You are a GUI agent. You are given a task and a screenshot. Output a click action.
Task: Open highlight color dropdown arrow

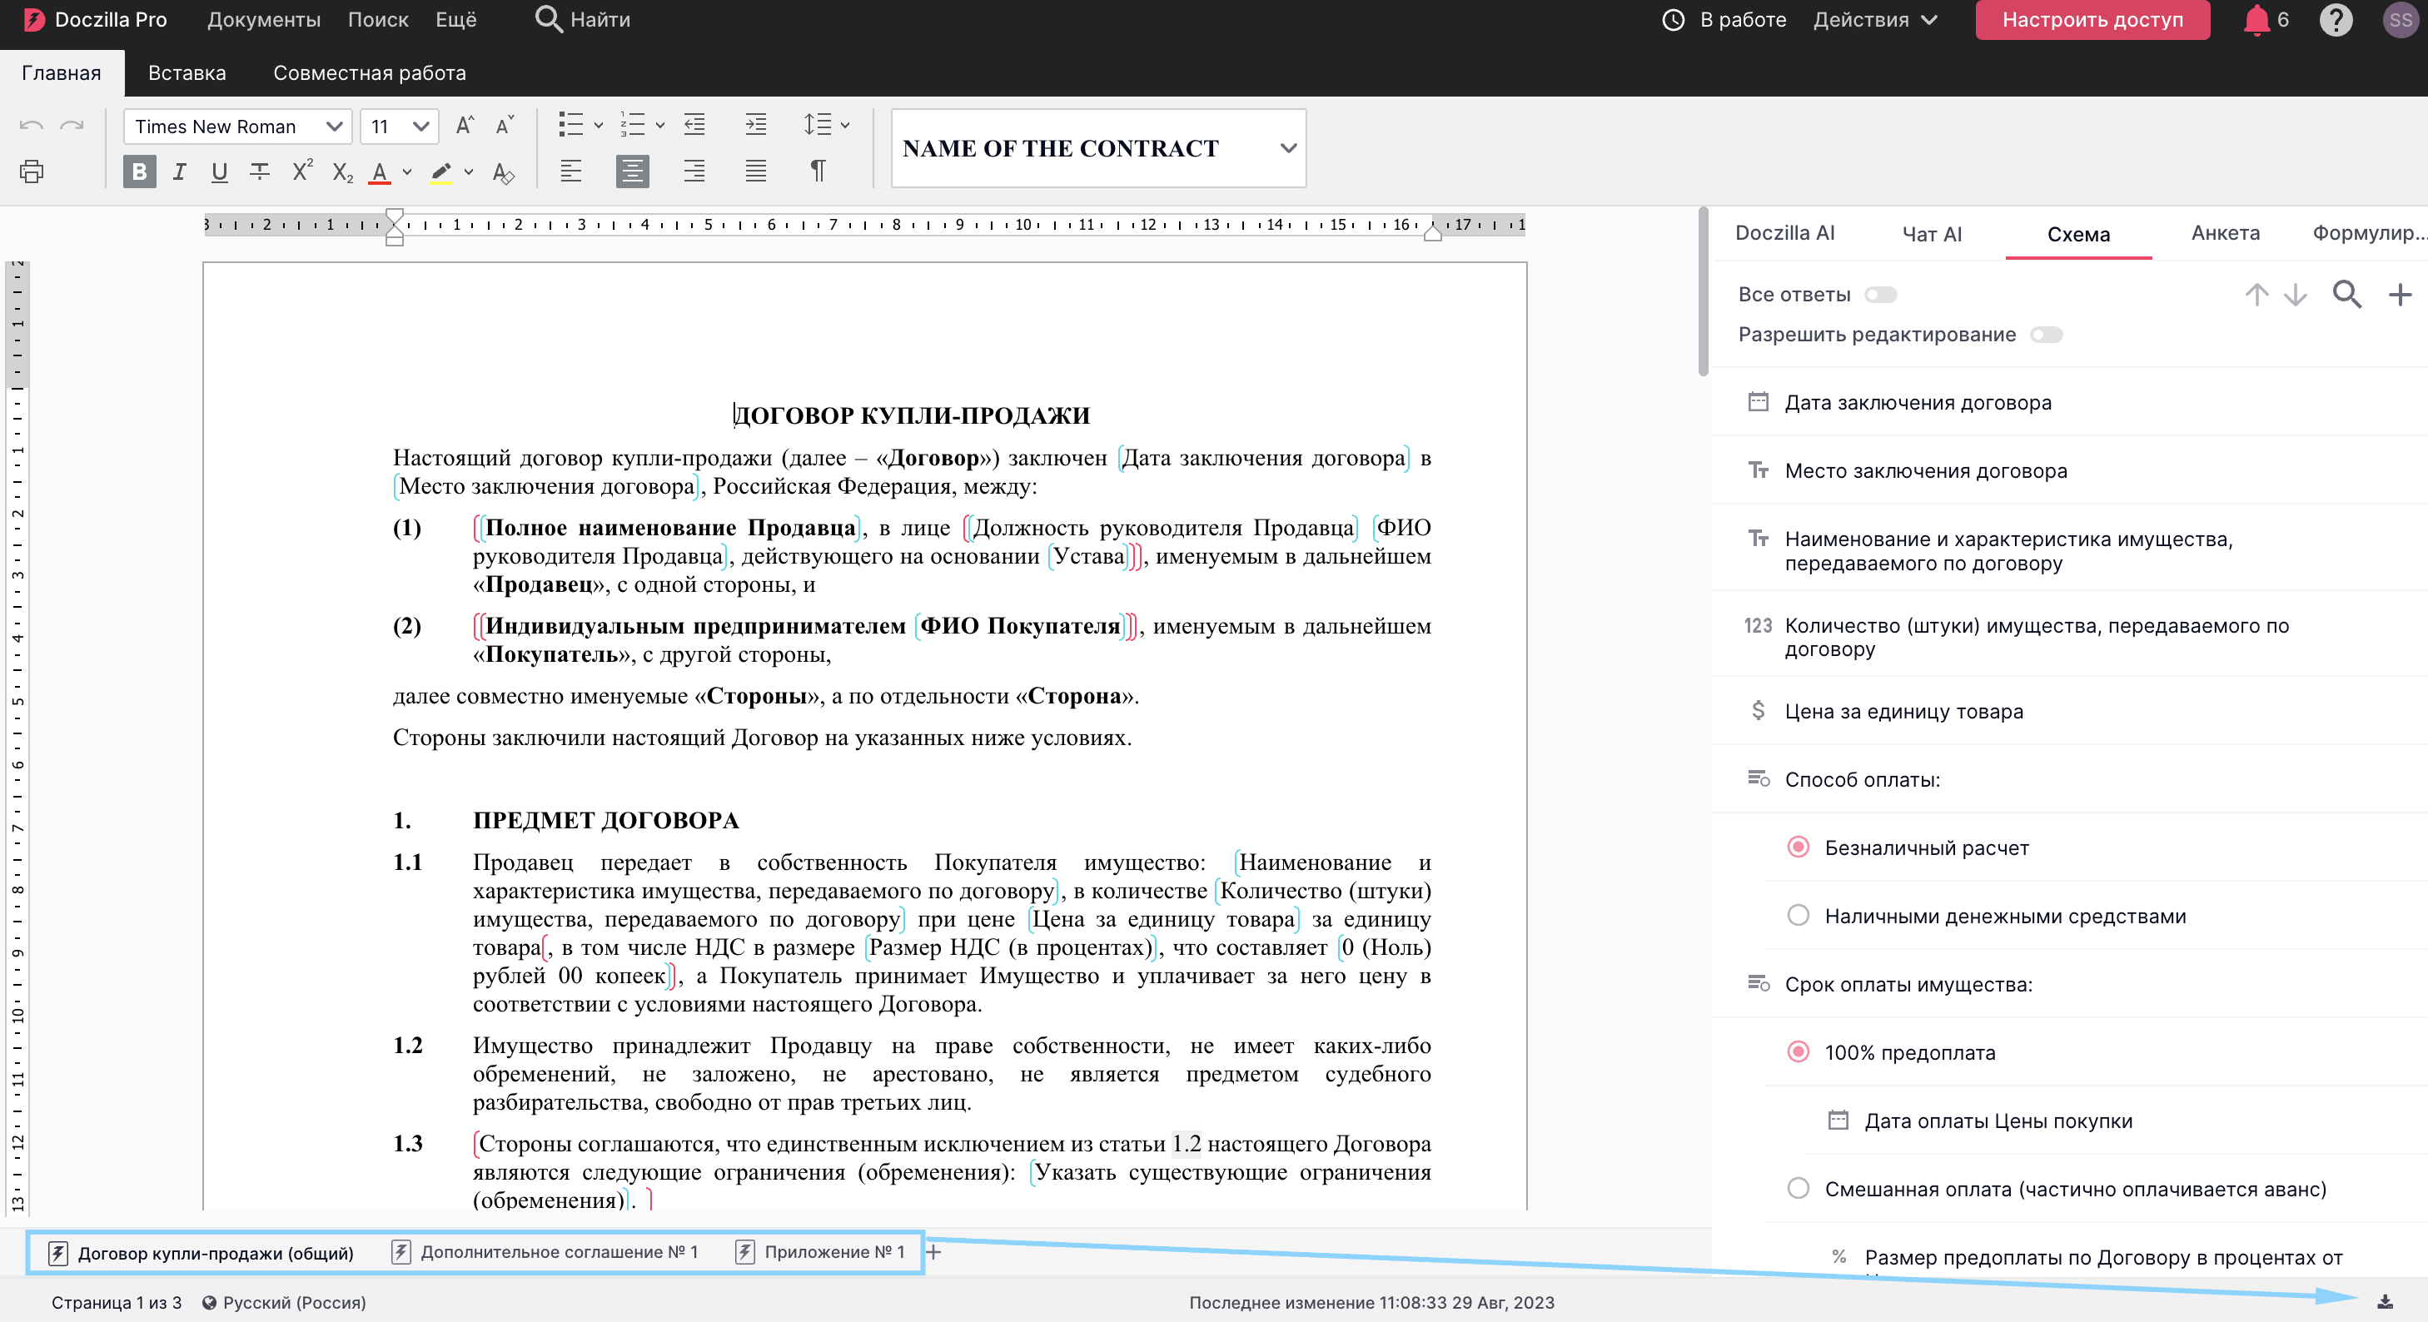pyautogui.click(x=469, y=172)
